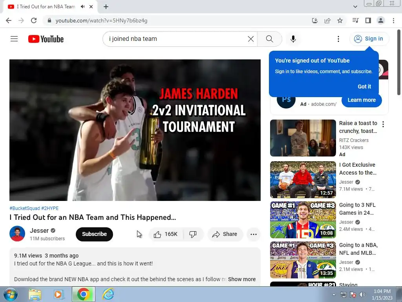Click Sign in button
This screenshot has width=402, height=302.
(x=369, y=39)
